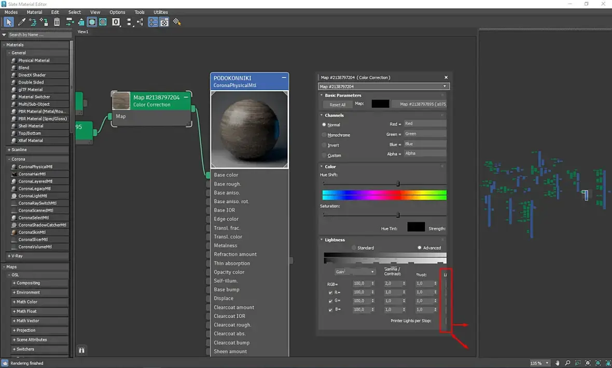Pick material from object with eyedropper
This screenshot has width=612, height=368.
21,22
